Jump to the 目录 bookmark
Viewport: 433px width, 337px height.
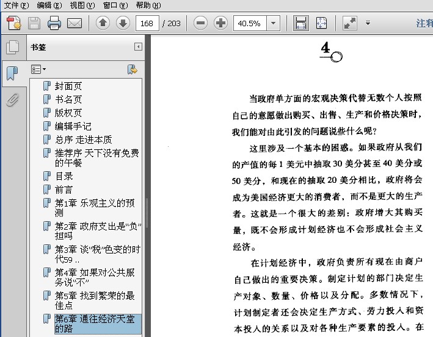coord(64,176)
